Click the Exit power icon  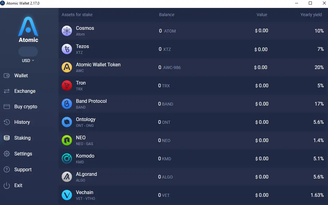(7, 186)
